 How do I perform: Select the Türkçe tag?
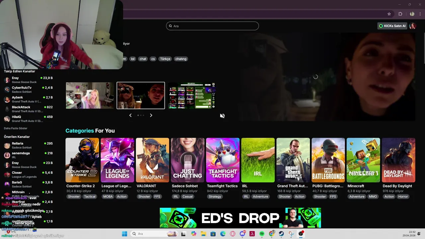pyautogui.click(x=165, y=59)
